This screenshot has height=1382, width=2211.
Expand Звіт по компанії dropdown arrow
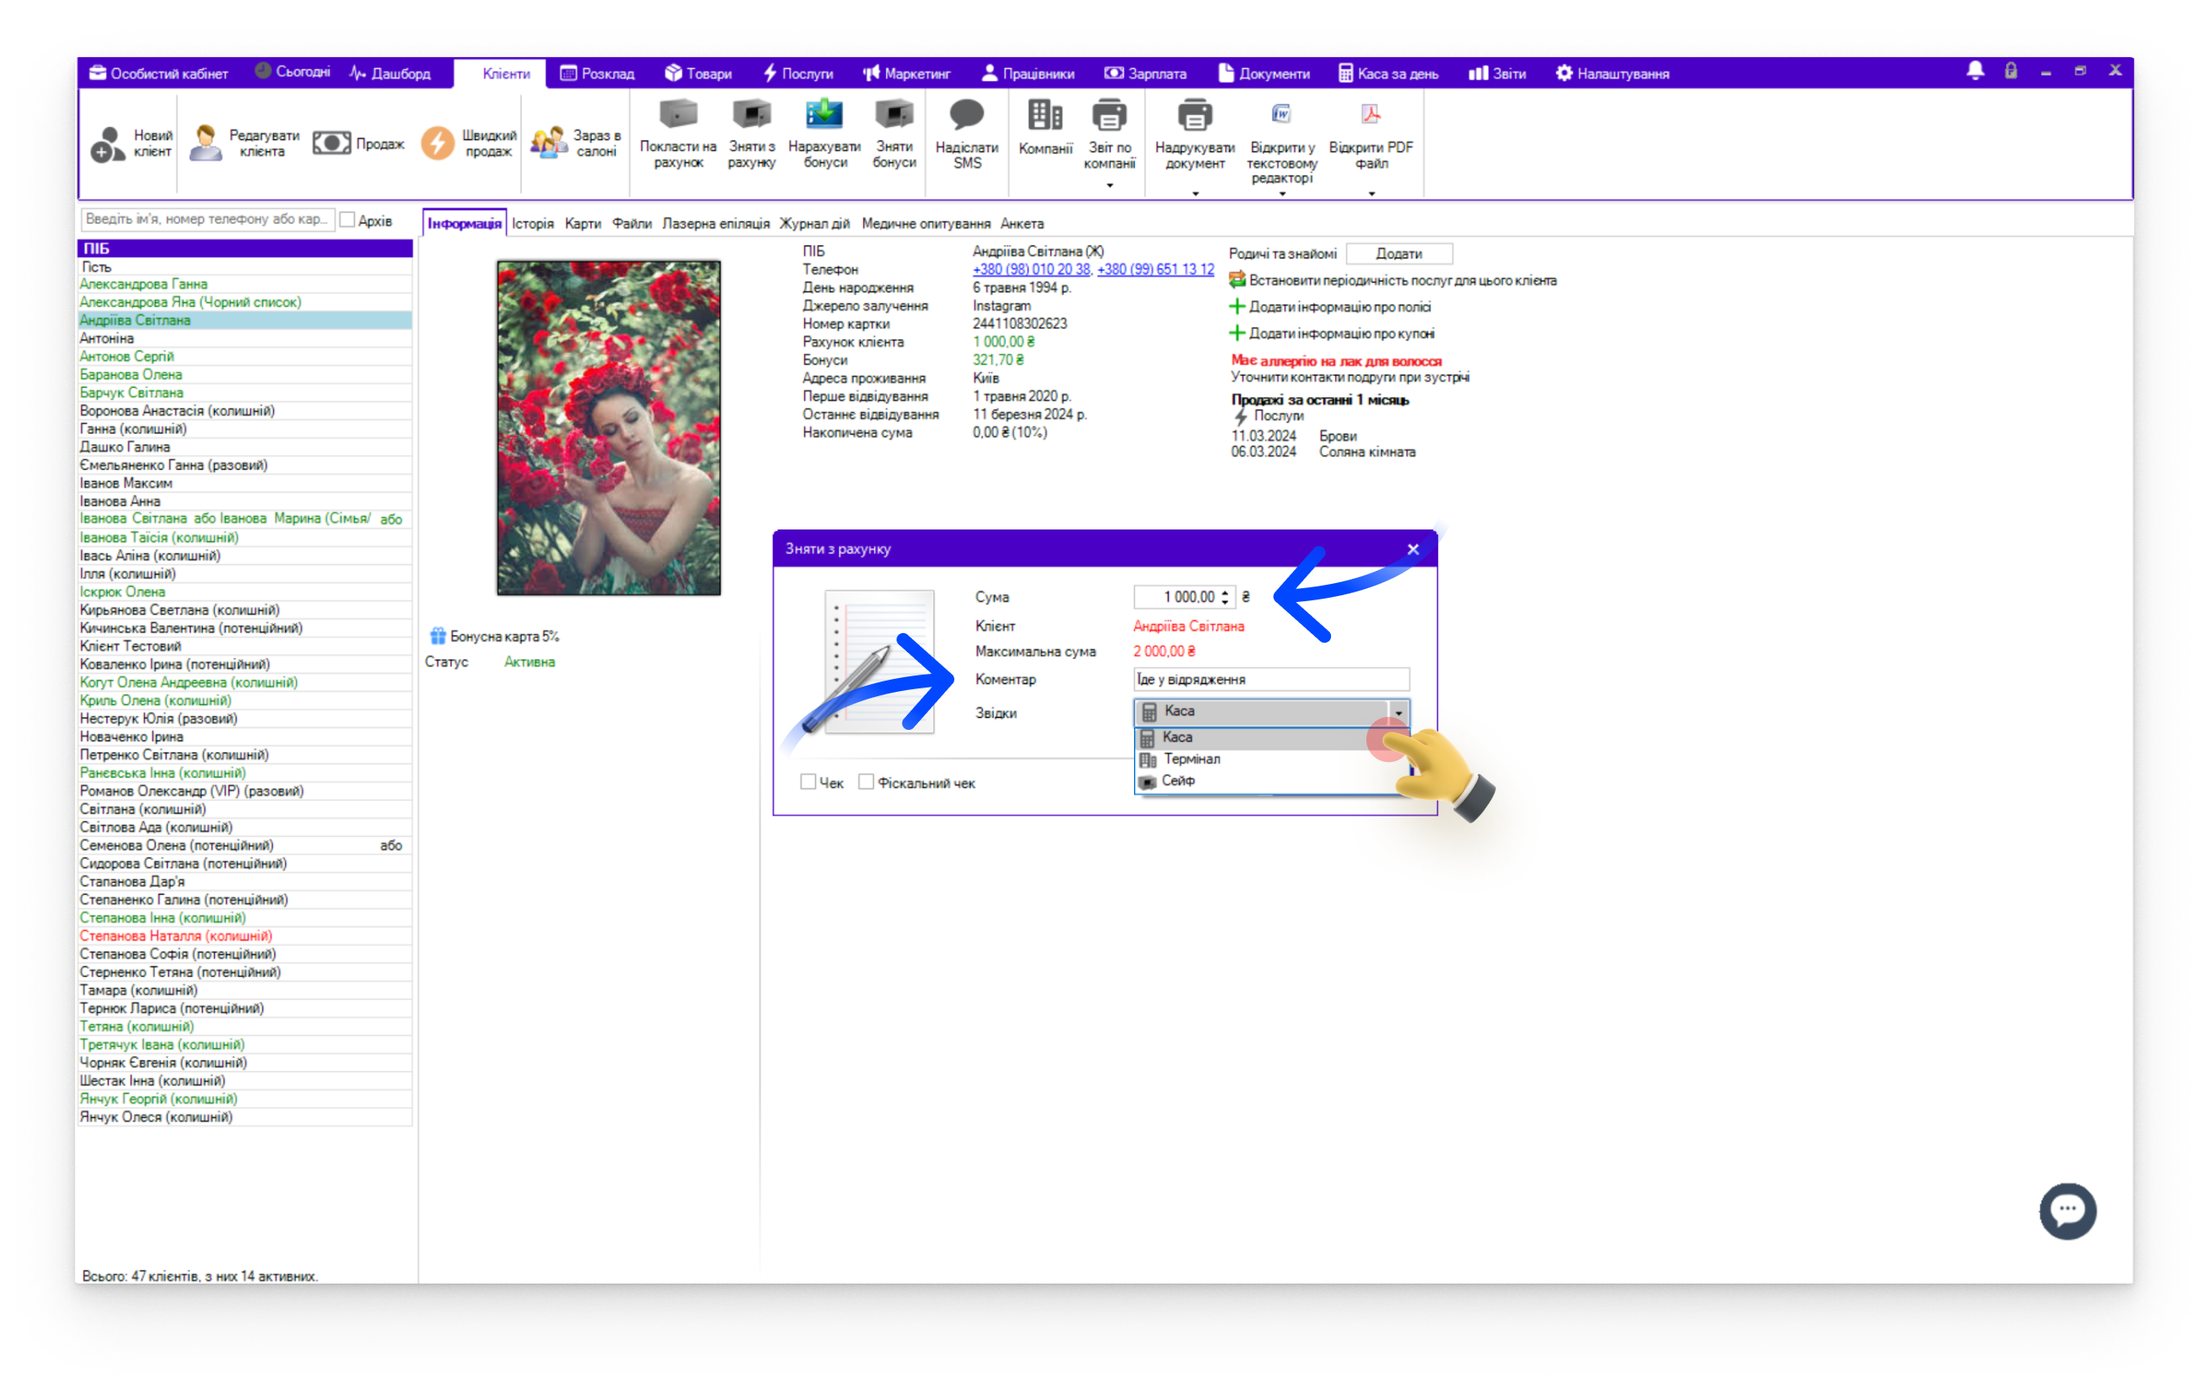1109,186
